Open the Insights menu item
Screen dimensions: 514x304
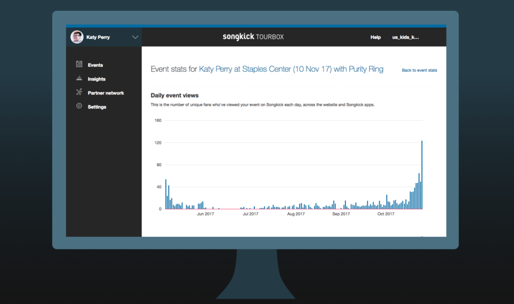97,79
